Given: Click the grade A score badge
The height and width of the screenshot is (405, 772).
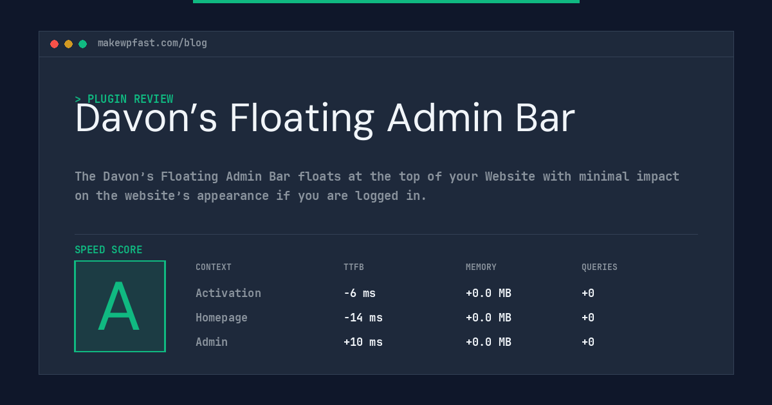Looking at the screenshot, I should point(120,306).
